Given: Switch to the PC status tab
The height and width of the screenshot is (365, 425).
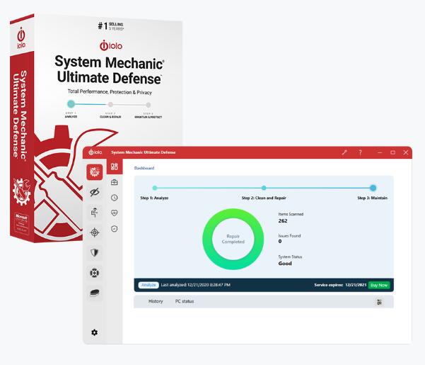Looking at the screenshot, I should 185,301.
